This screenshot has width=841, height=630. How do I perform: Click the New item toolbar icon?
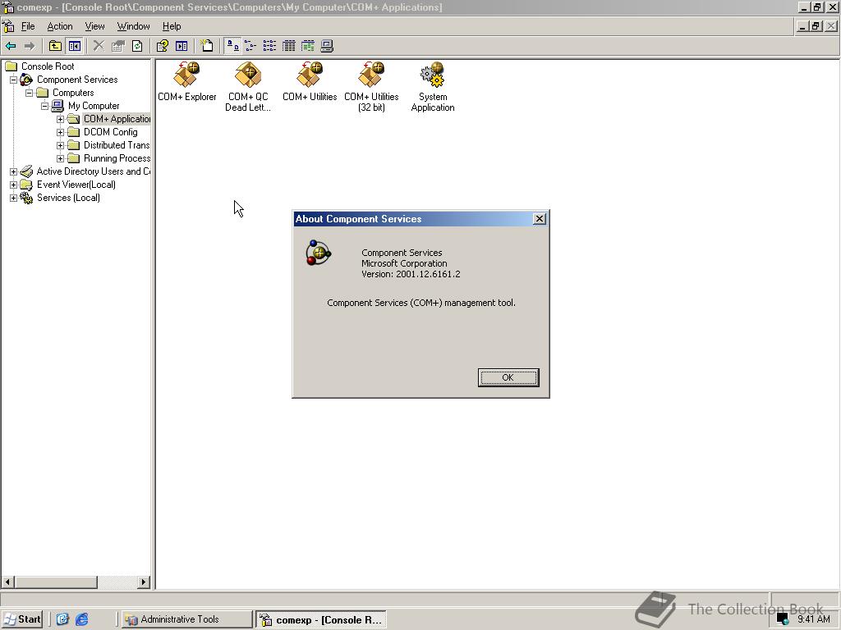click(206, 46)
